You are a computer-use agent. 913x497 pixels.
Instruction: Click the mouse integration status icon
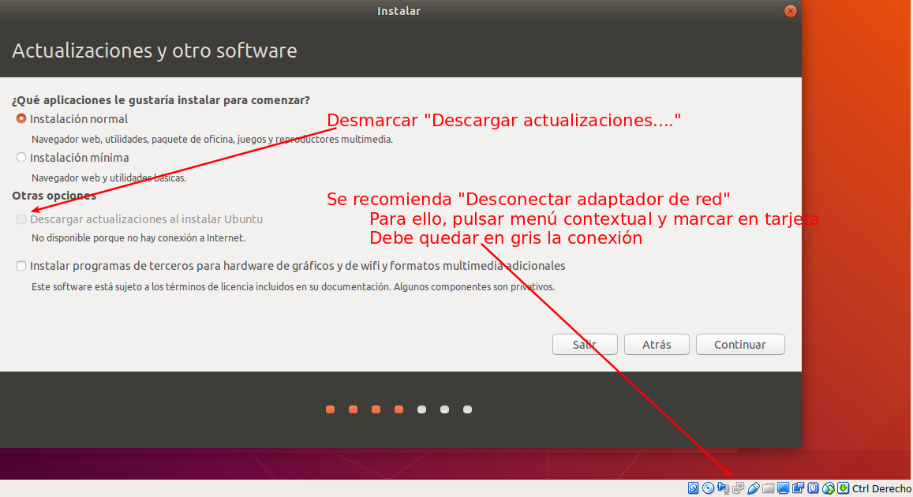coord(828,488)
